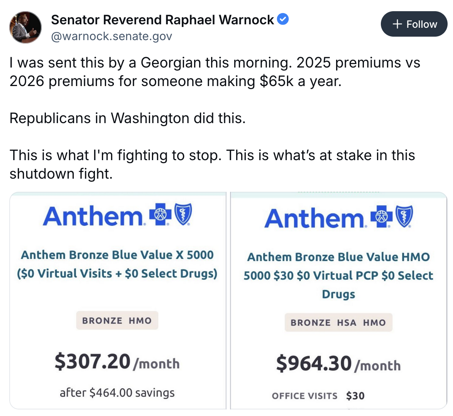
Task: Open the $964.30/month premium image
Action: tap(338, 364)
